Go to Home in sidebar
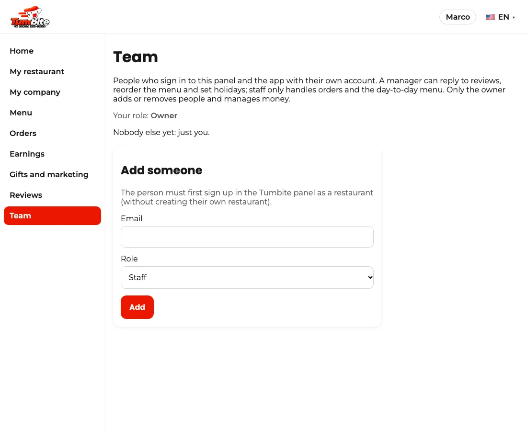The height and width of the screenshot is (431, 527). [52, 51]
